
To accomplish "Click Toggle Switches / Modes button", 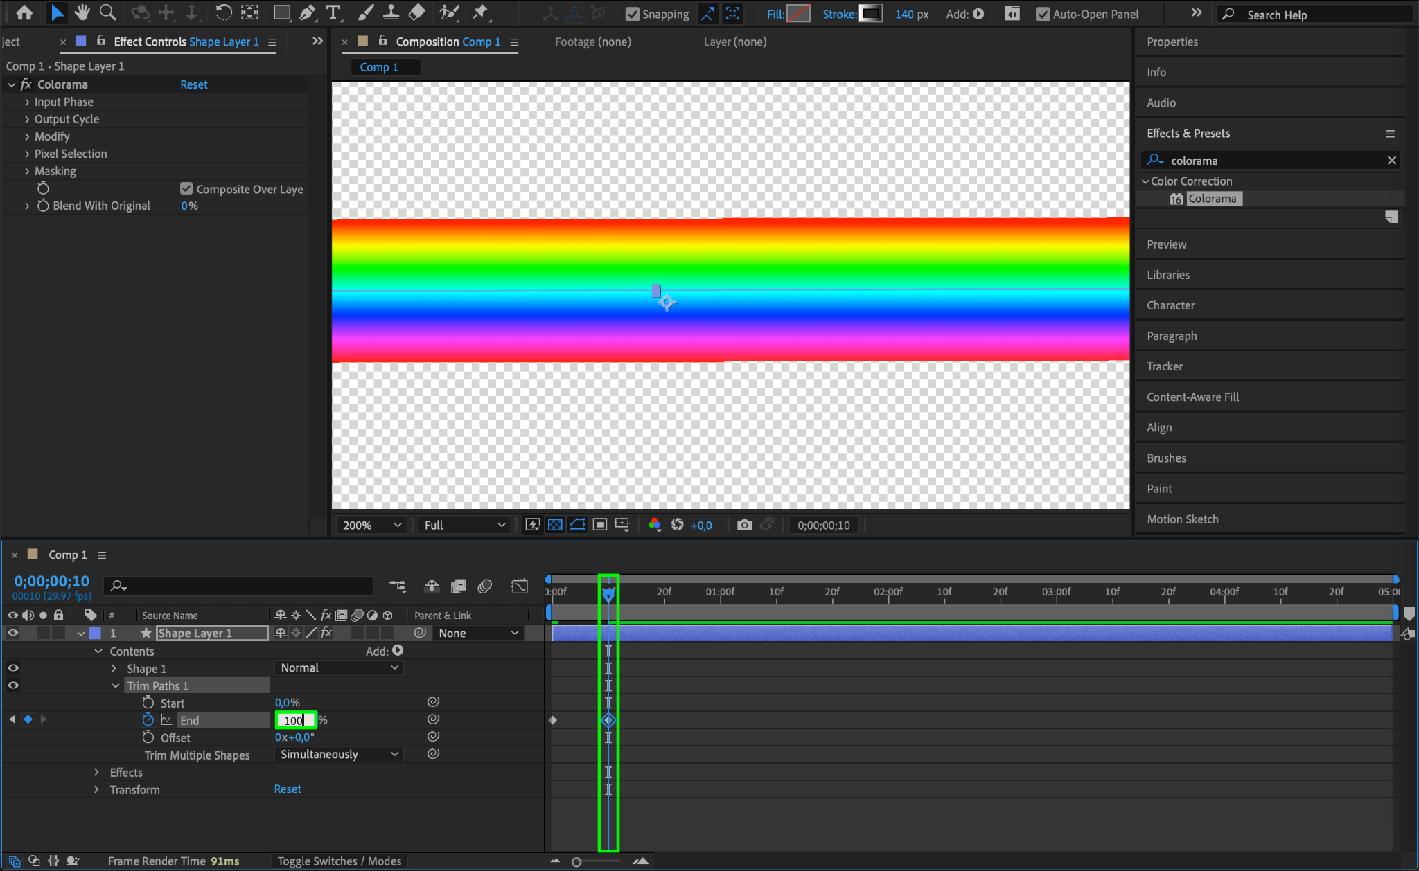I will [x=339, y=861].
